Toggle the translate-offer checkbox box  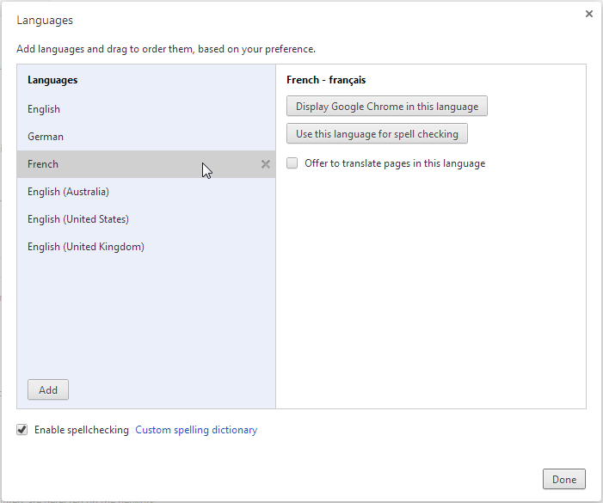click(x=292, y=163)
